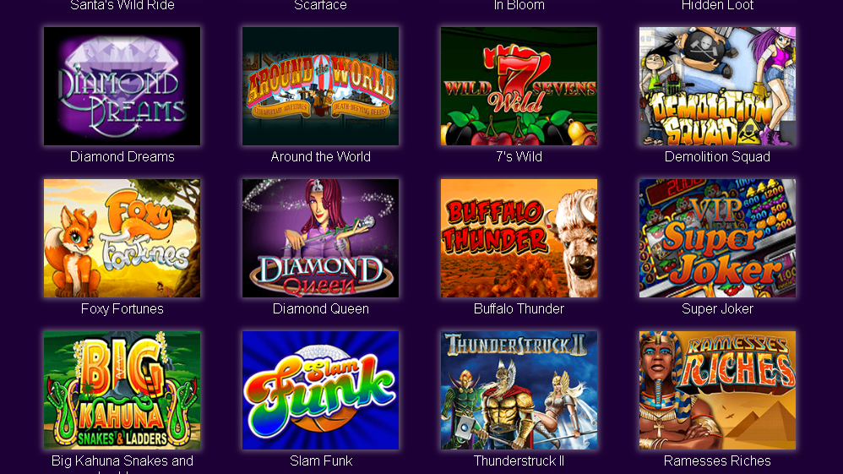The height and width of the screenshot is (474, 843).
Task: Follow the Thunderstruck II text label
Action: point(519,461)
